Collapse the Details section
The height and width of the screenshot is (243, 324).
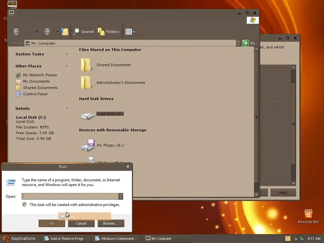(x=67, y=108)
